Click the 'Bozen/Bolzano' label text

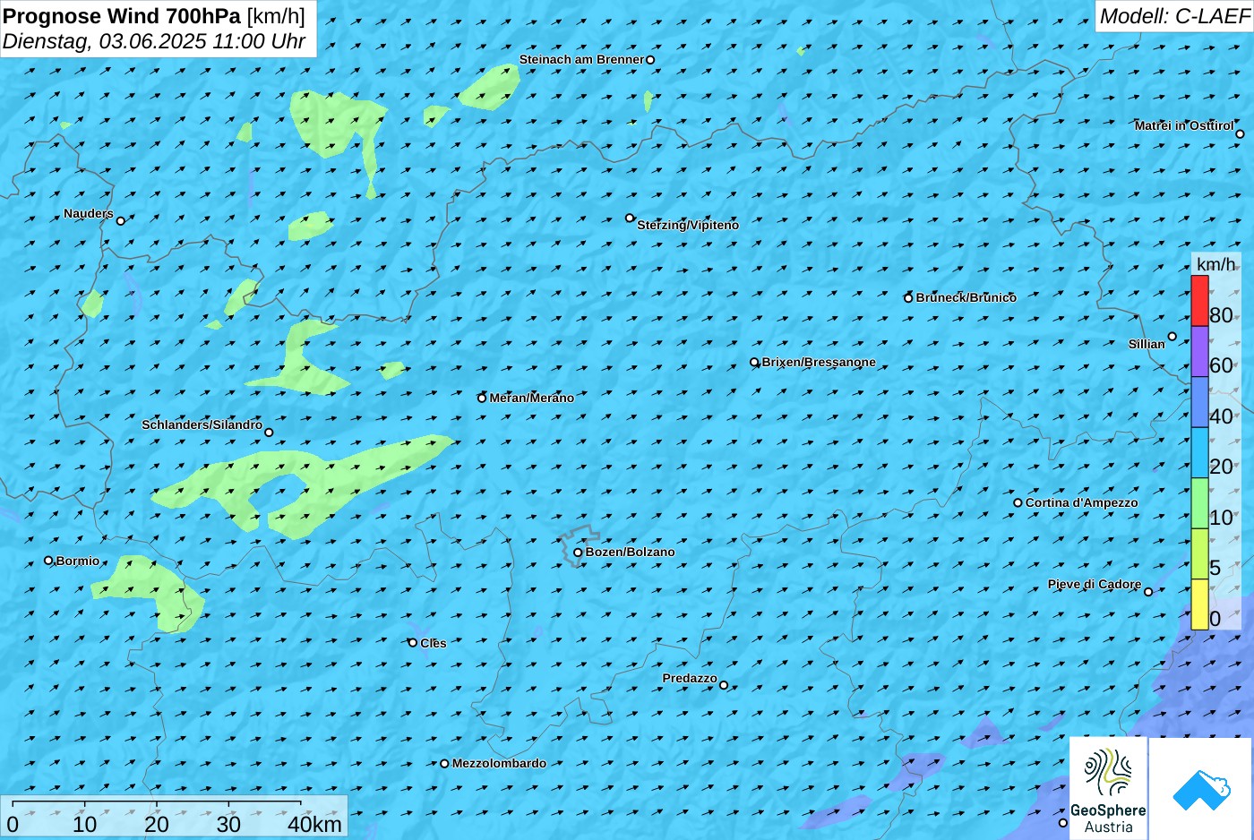coord(631,553)
